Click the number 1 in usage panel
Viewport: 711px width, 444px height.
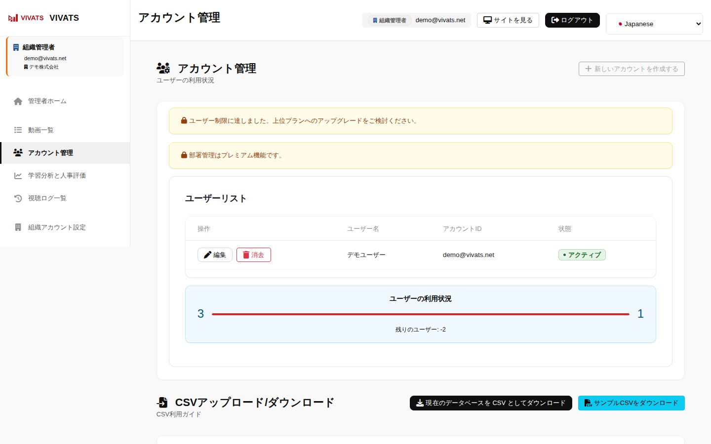(x=640, y=314)
